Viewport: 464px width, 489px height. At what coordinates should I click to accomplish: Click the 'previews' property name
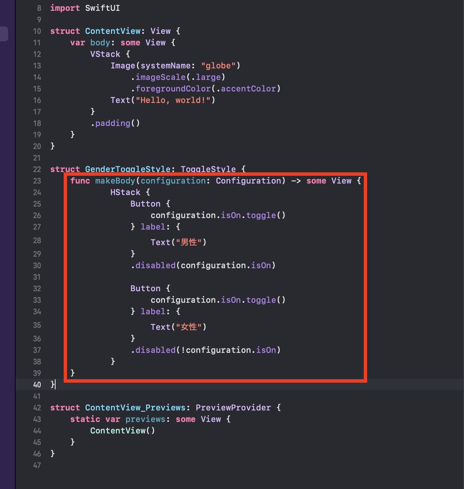(145, 419)
